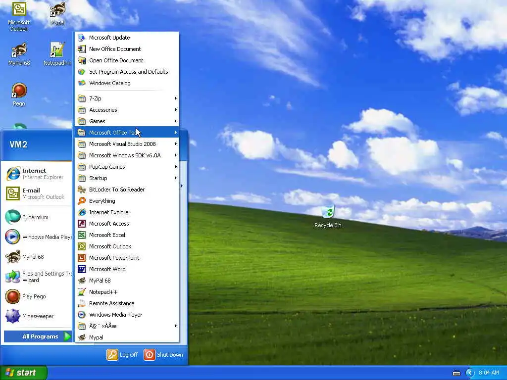The width and height of the screenshot is (507, 380).
Task: Click the All Programs button
Action: (x=38, y=336)
